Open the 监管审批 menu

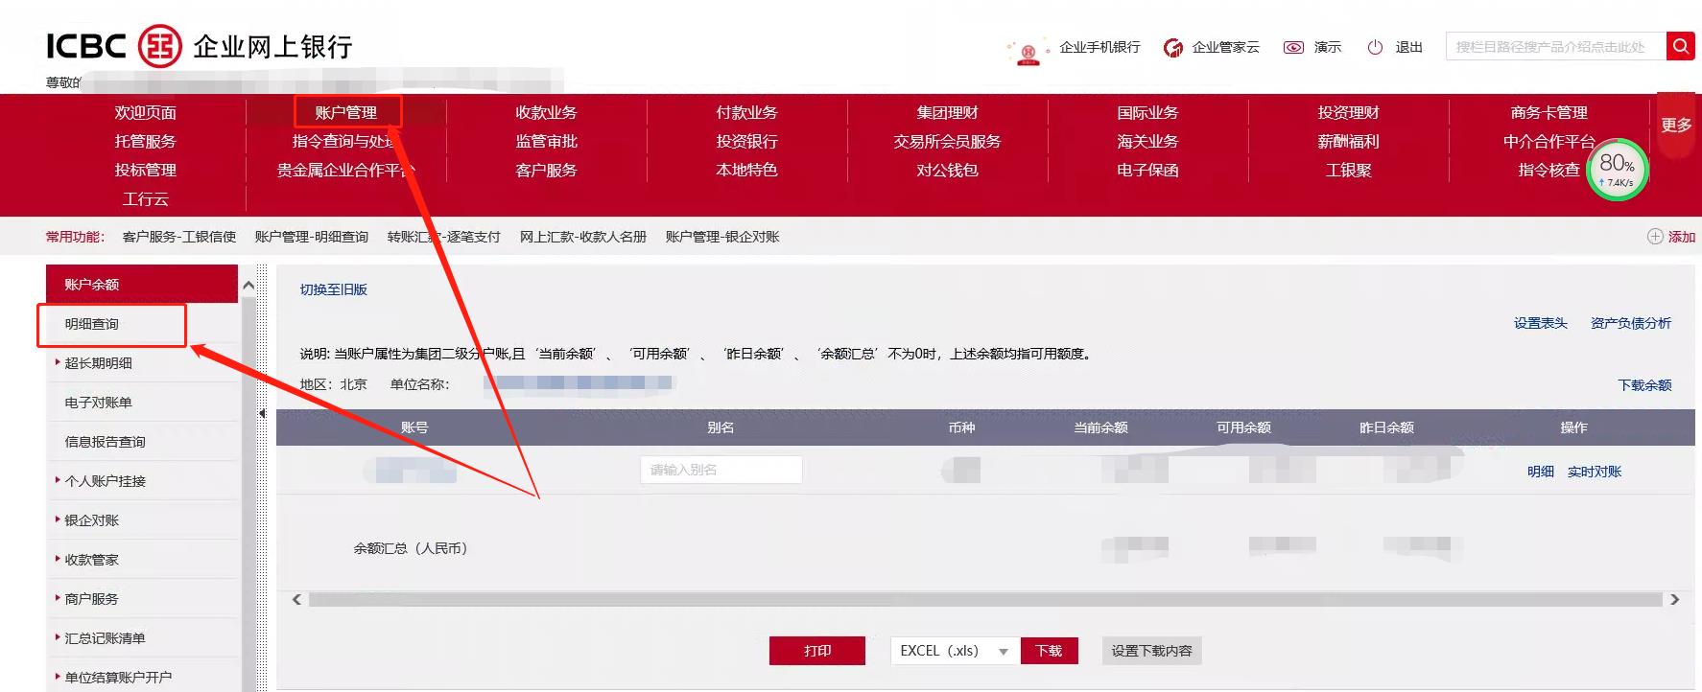pyautogui.click(x=546, y=141)
